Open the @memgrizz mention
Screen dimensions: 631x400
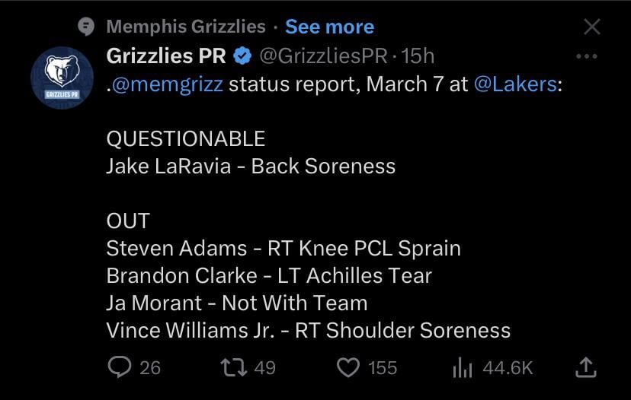(168, 84)
